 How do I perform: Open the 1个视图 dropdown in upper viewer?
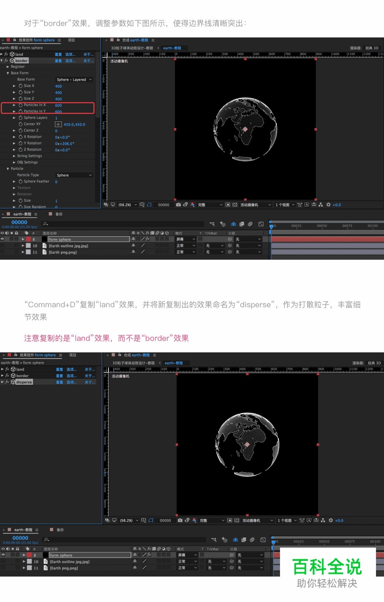pyautogui.click(x=285, y=205)
